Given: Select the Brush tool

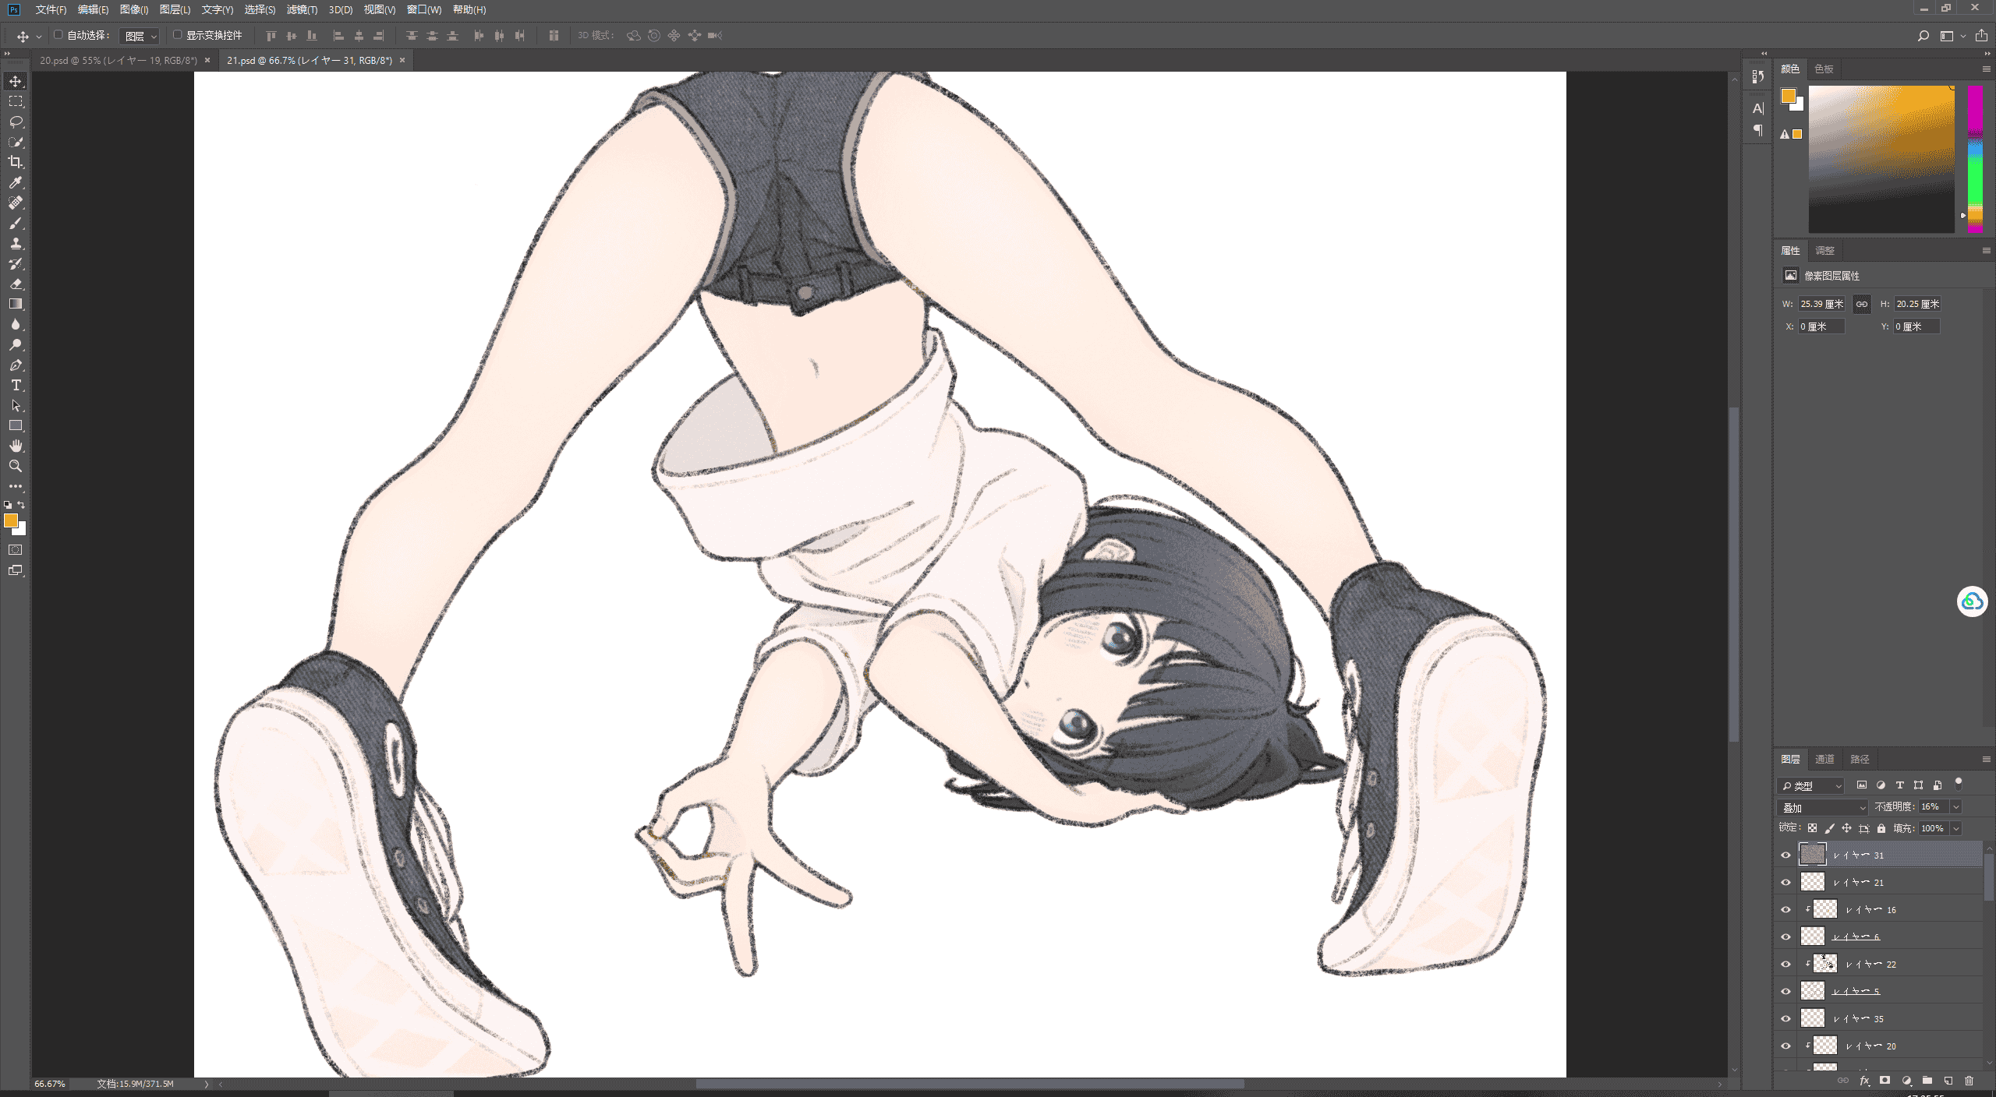Looking at the screenshot, I should pos(16,223).
